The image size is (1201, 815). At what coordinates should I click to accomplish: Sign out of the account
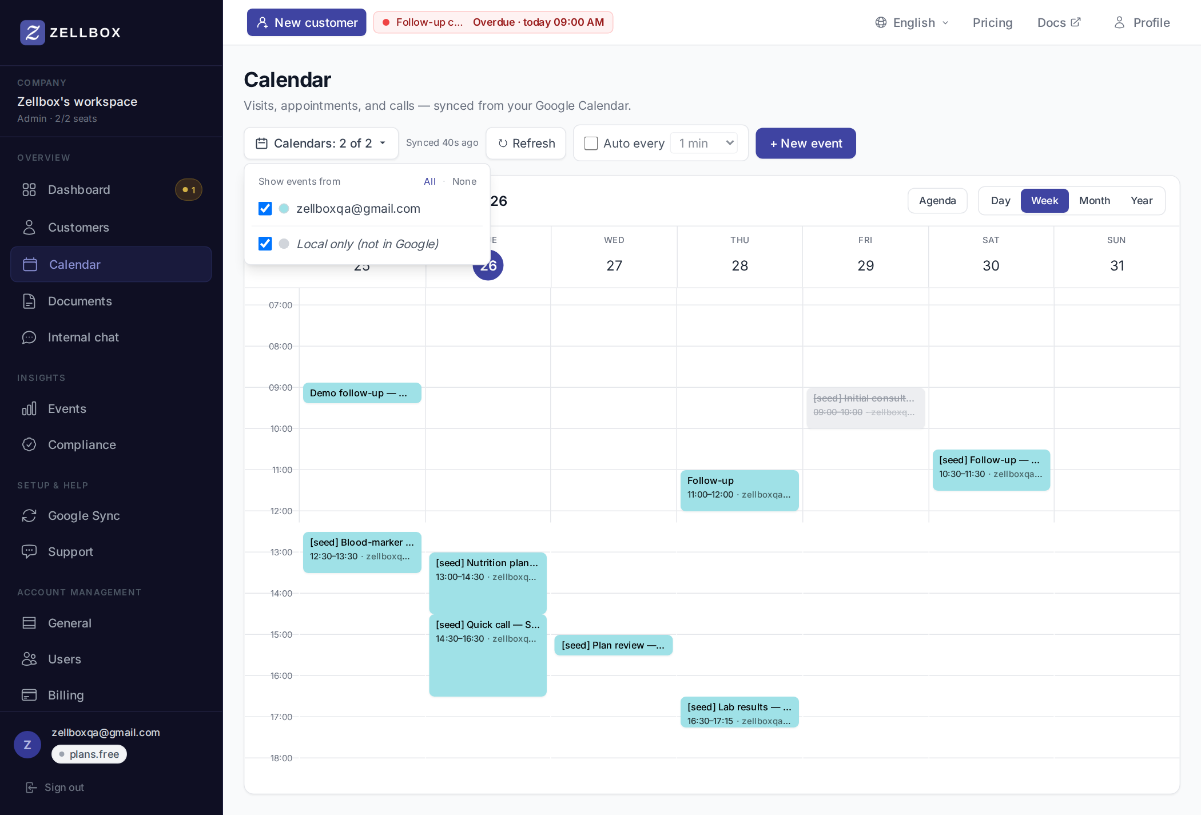click(x=55, y=788)
